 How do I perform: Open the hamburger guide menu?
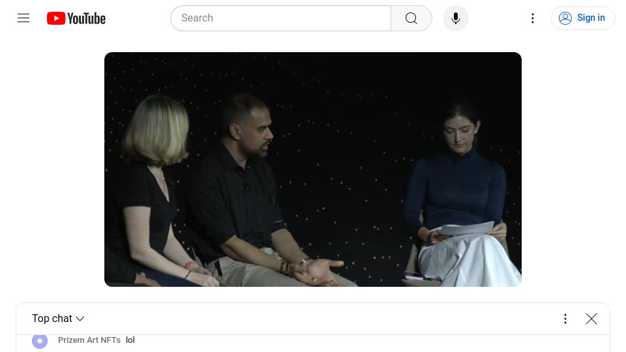click(23, 18)
